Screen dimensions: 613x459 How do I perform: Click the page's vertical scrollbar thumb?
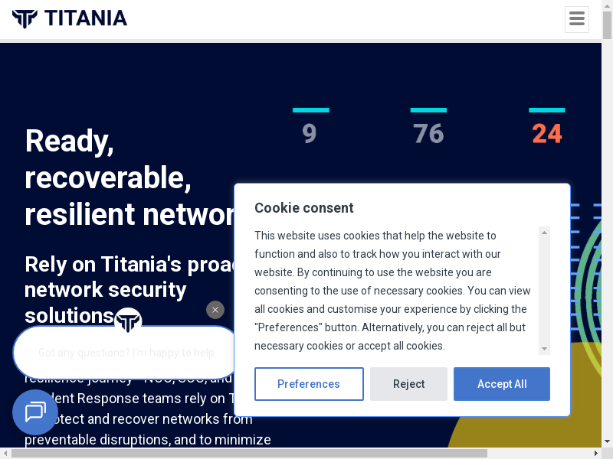[607, 24]
